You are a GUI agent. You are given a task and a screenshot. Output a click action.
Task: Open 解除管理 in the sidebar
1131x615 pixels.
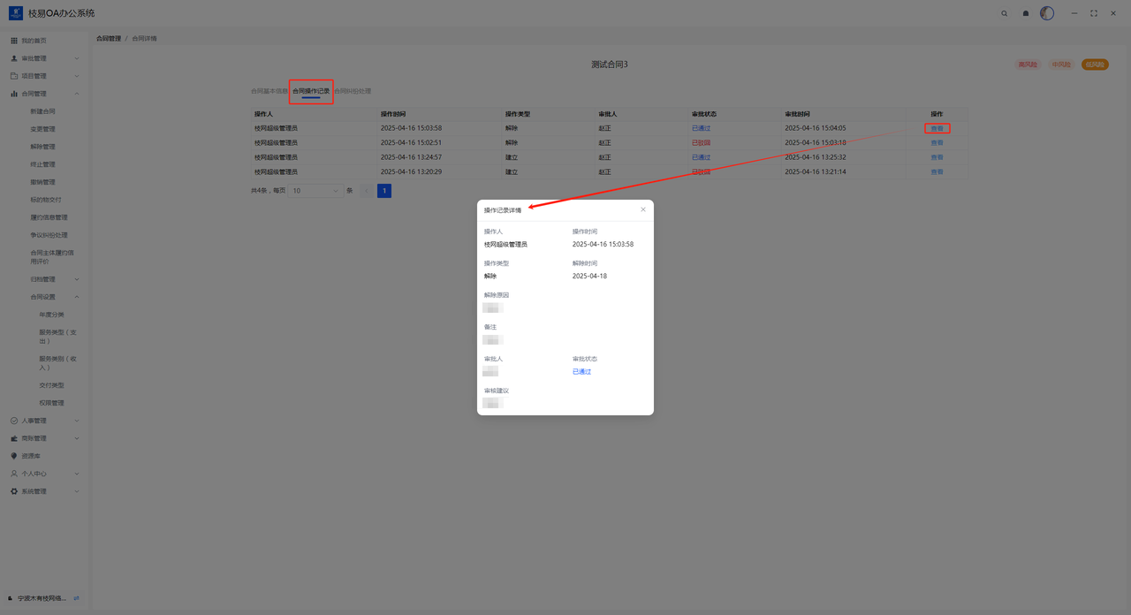point(42,147)
